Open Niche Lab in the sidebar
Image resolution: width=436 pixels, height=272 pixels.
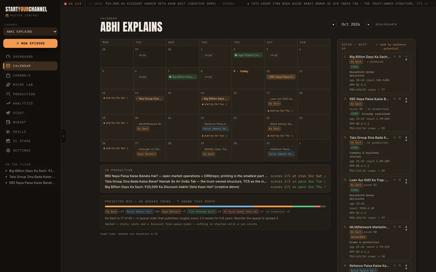30,85
